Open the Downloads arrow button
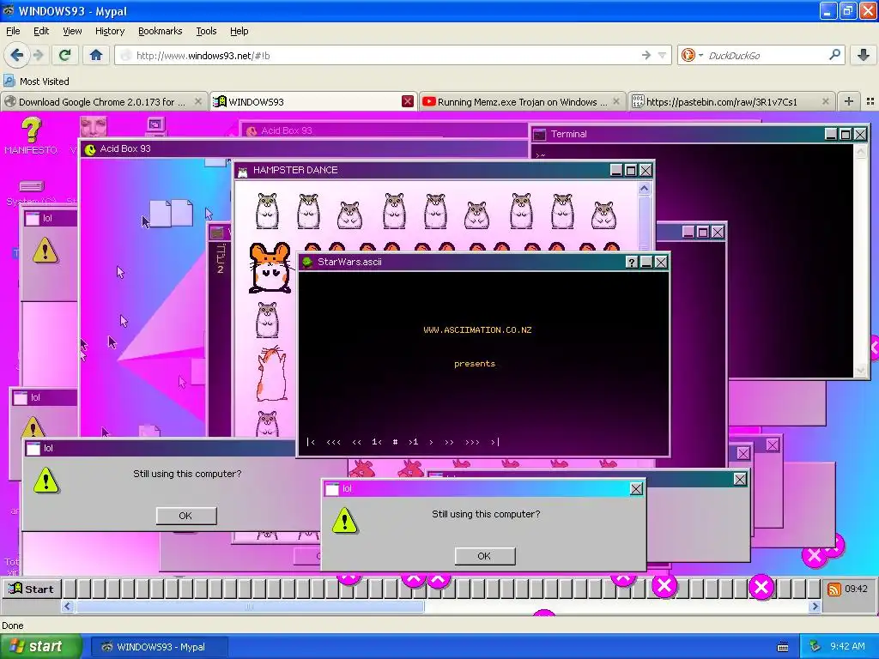Image resolution: width=879 pixels, height=659 pixels. [x=864, y=55]
